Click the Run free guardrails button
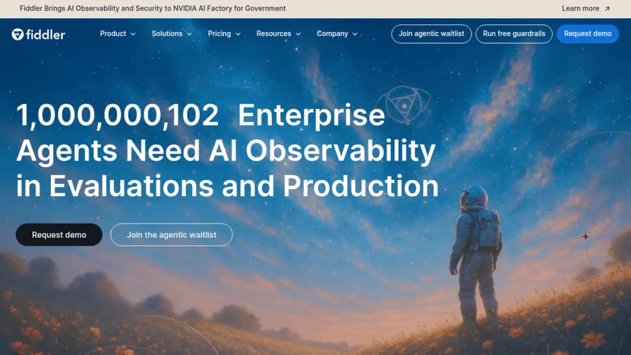Image resolution: width=631 pixels, height=355 pixels. (x=514, y=34)
